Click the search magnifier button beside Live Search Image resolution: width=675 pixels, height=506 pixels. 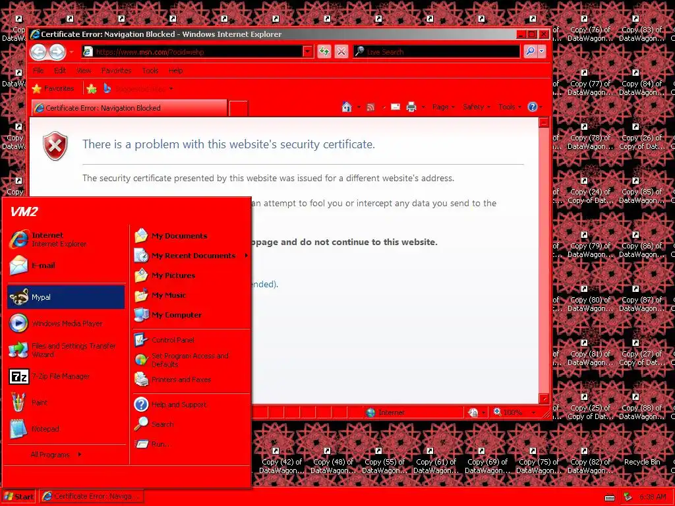[x=531, y=51]
